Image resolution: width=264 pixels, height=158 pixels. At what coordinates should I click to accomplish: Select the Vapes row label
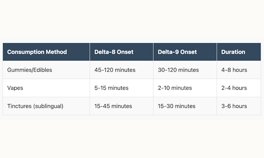(x=15, y=88)
